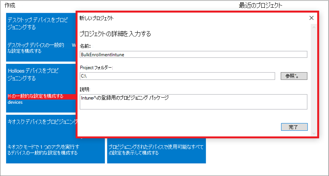Click the 完了 finish button
Image resolution: width=329 pixels, height=176 pixels.
[294, 127]
